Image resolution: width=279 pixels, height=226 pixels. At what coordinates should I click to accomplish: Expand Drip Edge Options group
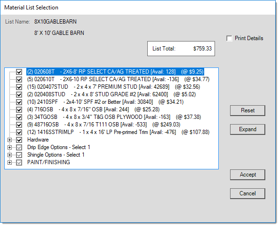point(9,147)
